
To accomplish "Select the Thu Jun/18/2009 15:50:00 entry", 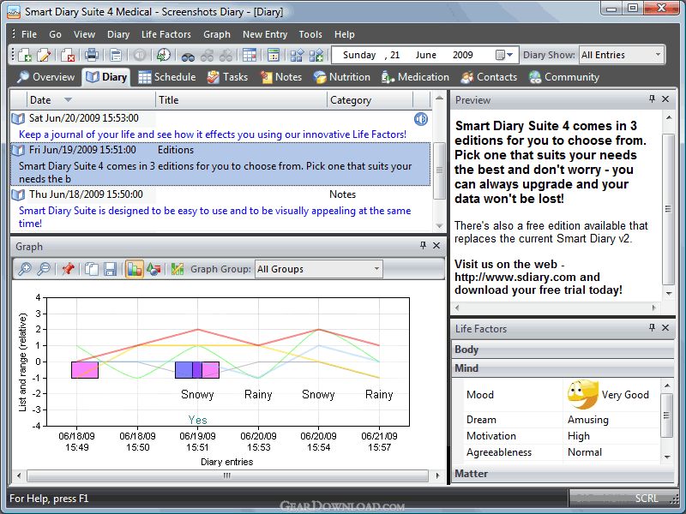I will (220, 208).
